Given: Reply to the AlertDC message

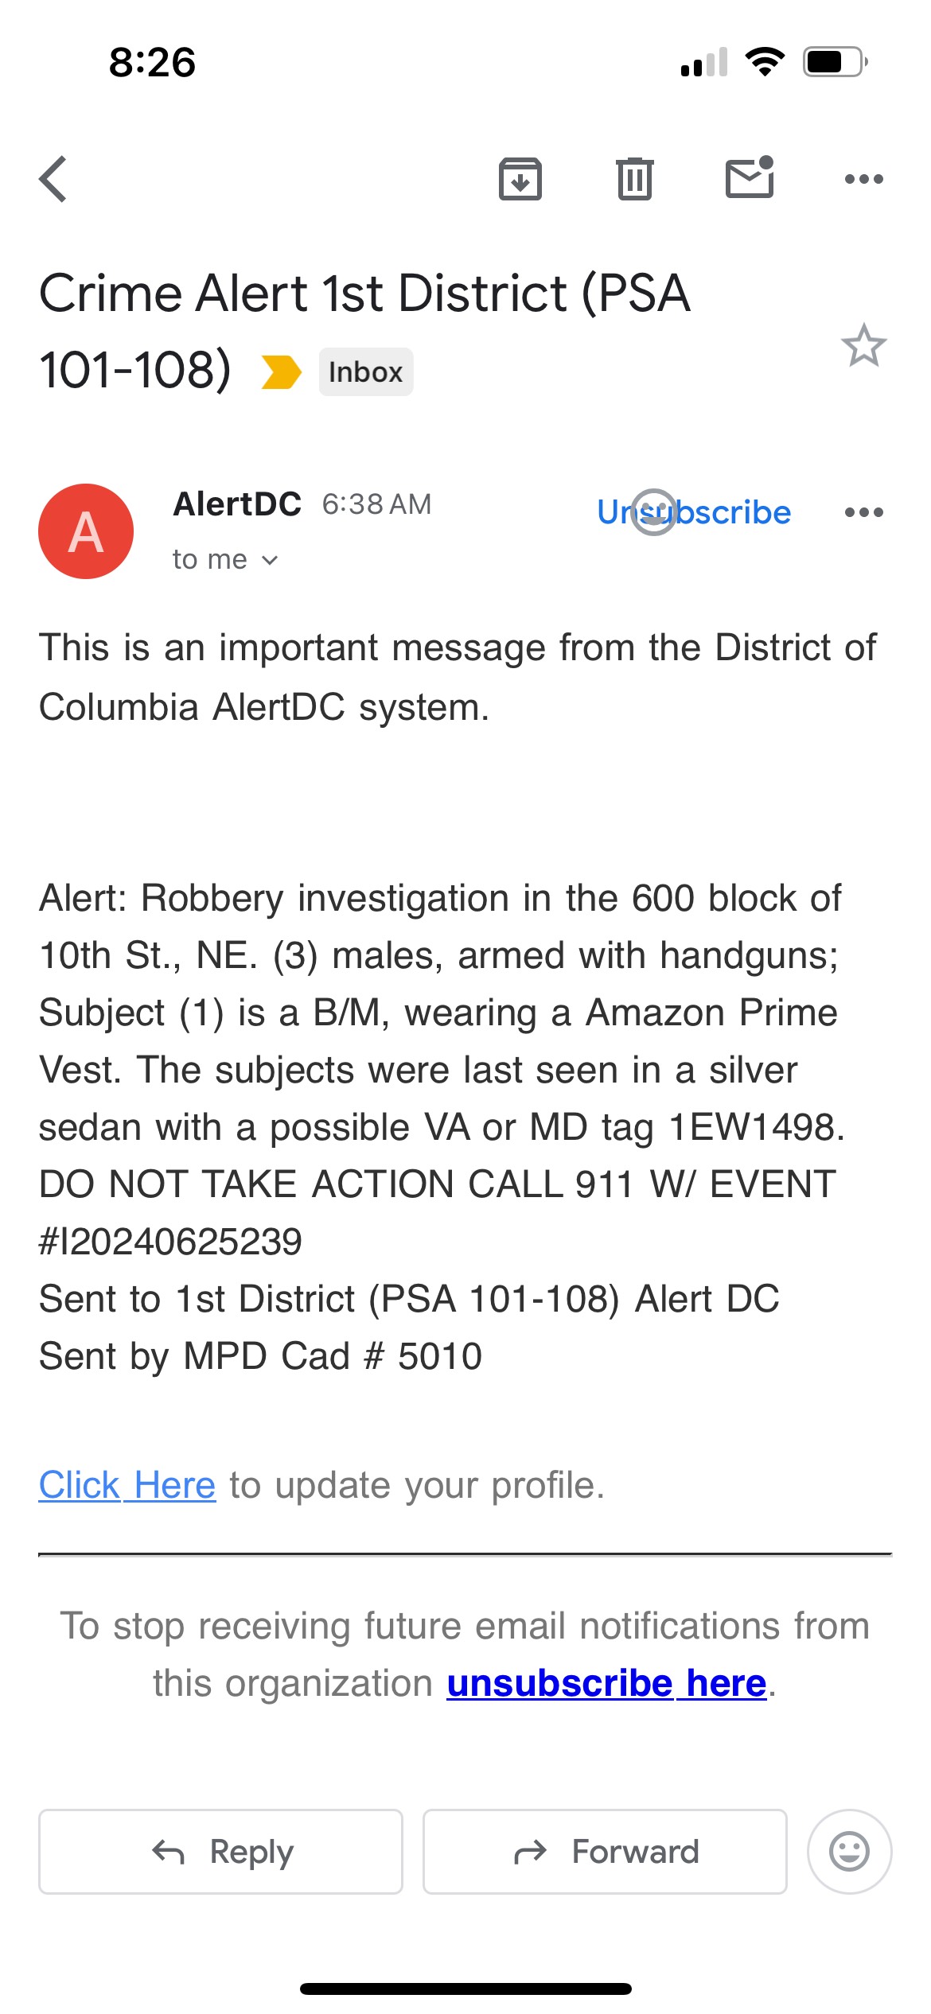Looking at the screenshot, I should tap(221, 1852).
